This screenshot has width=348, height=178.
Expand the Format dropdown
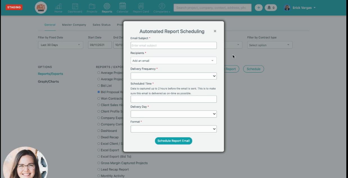(x=174, y=129)
